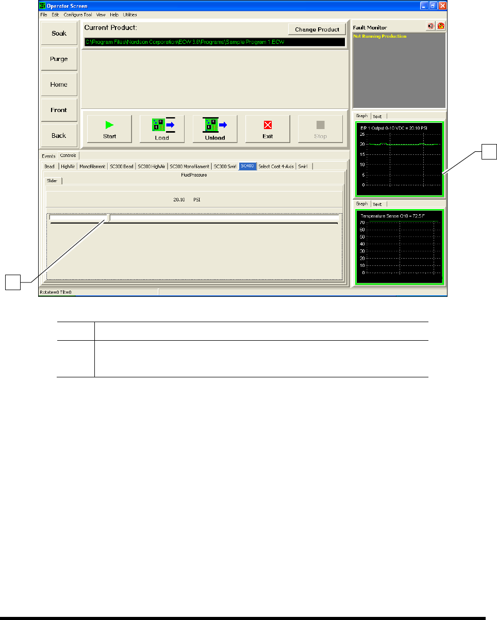Click the Change Product button
Screen dimensions: 497x620
(x=317, y=29)
